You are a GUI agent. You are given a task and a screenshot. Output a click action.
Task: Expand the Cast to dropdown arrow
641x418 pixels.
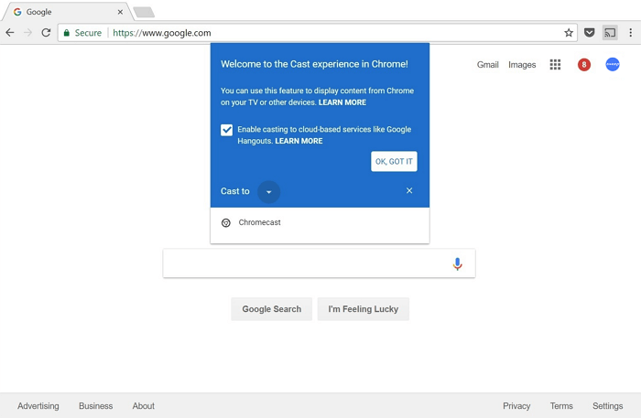pos(268,192)
